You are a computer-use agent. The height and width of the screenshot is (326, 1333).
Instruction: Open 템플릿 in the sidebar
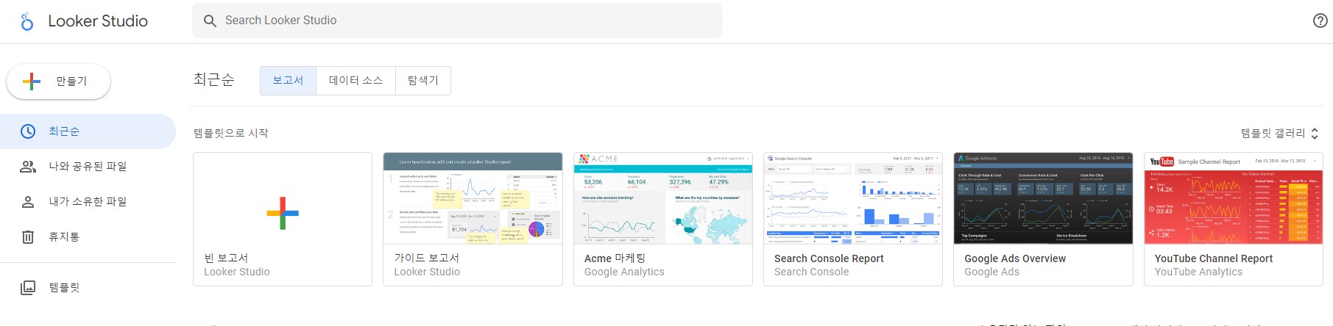pos(88,288)
